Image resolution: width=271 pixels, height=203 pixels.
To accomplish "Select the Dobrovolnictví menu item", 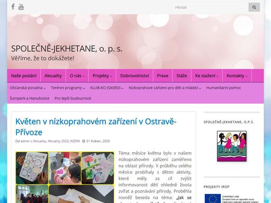I will [x=134, y=76].
